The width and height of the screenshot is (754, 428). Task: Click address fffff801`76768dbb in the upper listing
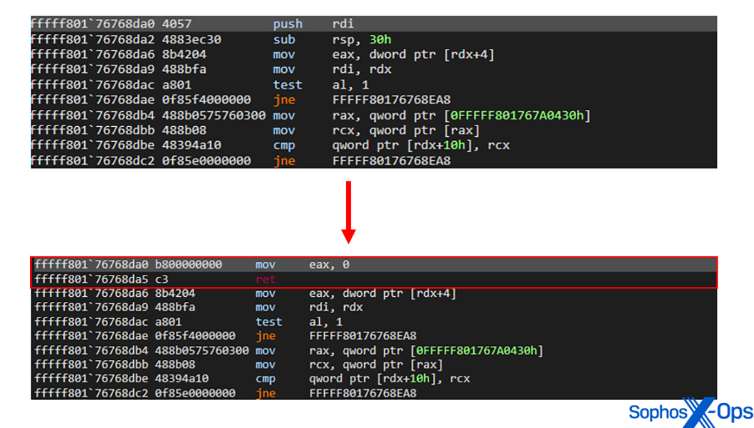pyautogui.click(x=94, y=131)
